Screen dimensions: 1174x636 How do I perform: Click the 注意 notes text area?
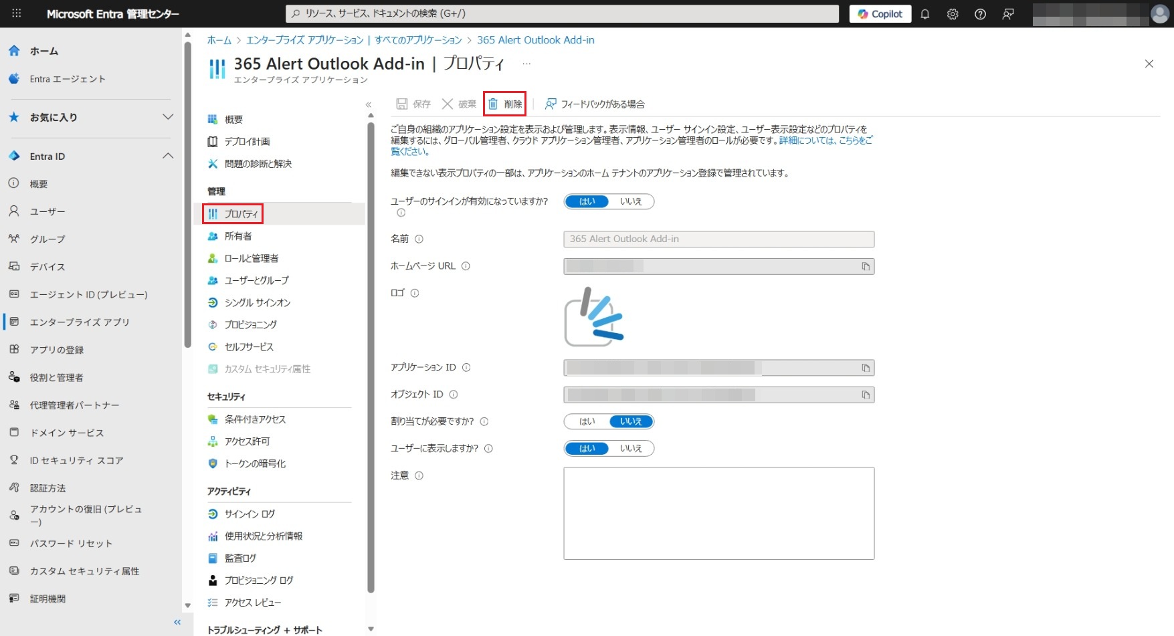(718, 513)
